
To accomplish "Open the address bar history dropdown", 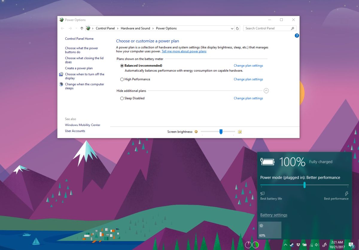I will tap(232, 28).
